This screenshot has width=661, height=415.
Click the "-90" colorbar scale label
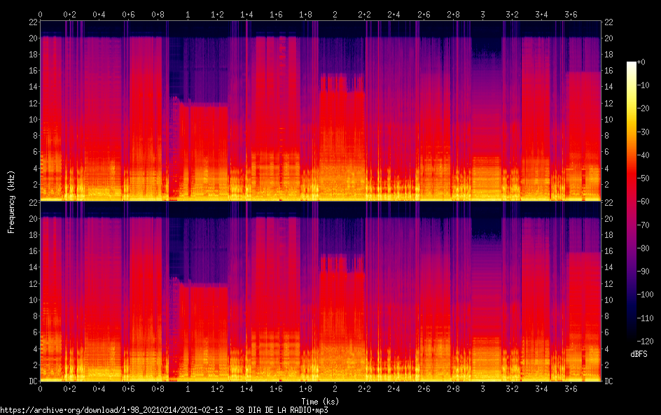643,272
